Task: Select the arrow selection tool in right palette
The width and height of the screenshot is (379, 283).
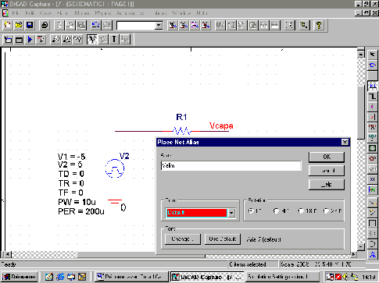Action: [x=373, y=55]
